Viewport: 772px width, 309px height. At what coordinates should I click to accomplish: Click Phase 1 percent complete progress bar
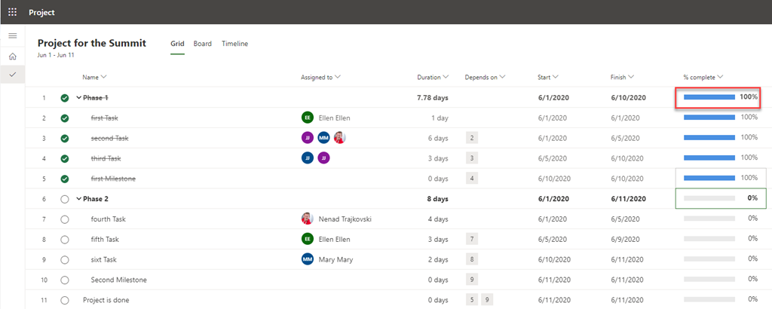(709, 97)
